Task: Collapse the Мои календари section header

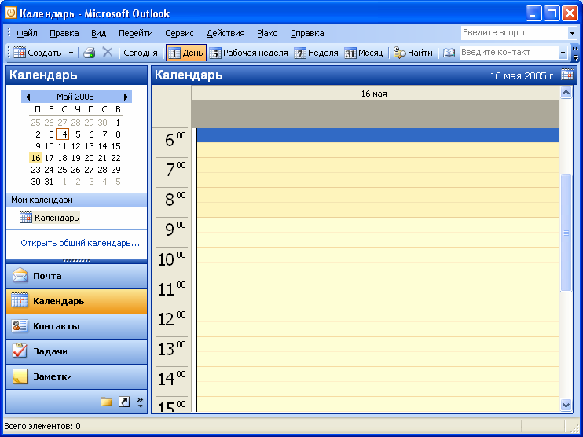Action: (76, 200)
